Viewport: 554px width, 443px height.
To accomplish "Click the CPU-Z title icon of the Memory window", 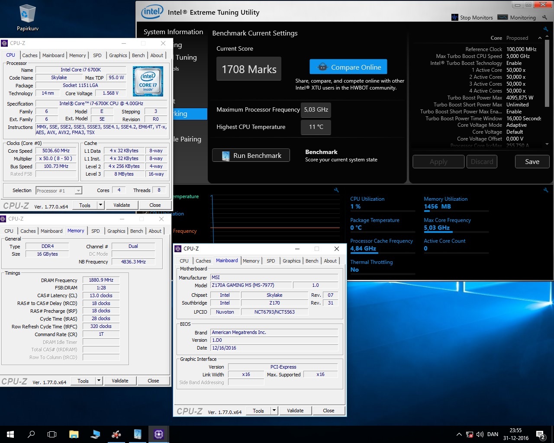I will pyautogui.click(x=3, y=219).
